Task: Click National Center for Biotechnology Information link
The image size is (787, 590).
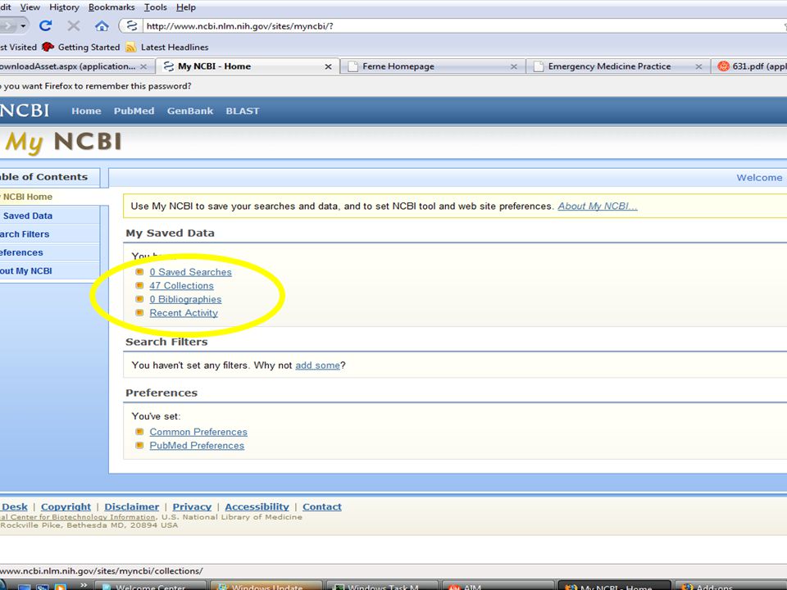Action: coord(78,517)
